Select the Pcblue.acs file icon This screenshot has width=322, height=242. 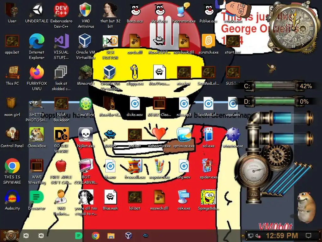[x=208, y=10]
